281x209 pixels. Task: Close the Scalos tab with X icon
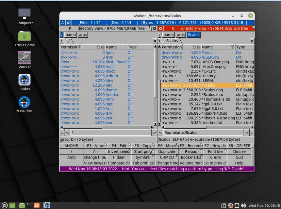252,41
